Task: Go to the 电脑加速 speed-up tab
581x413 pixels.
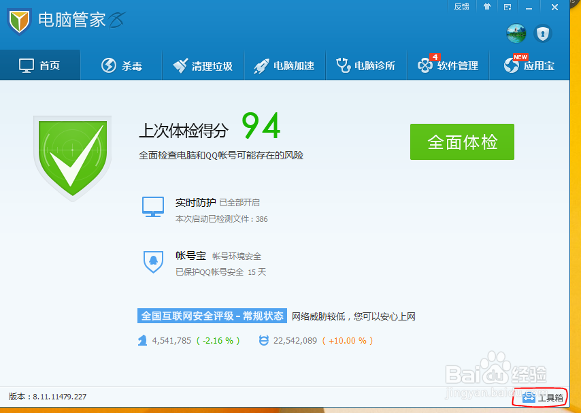Action: tap(284, 65)
